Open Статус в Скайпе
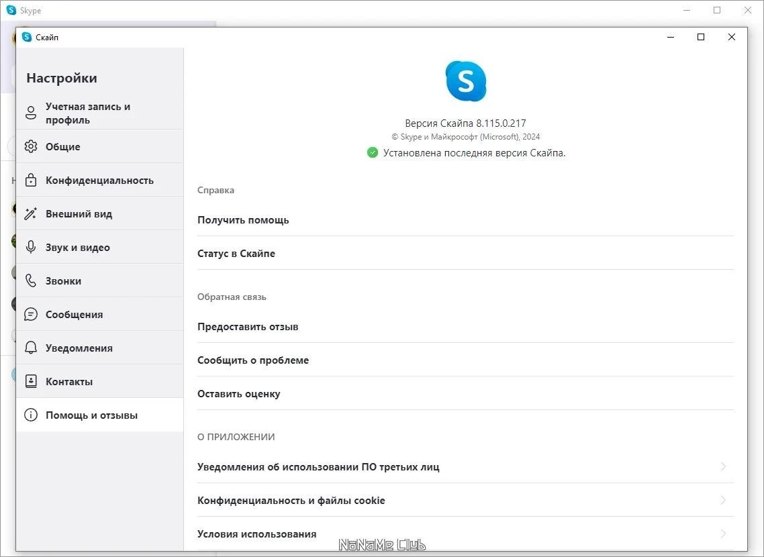Image resolution: width=764 pixels, height=557 pixels. point(465,254)
